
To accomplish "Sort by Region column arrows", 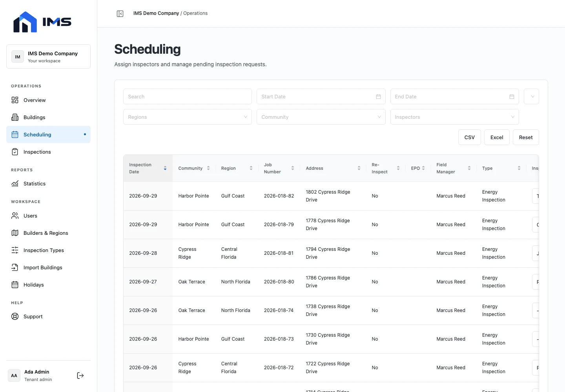I will click(x=251, y=168).
